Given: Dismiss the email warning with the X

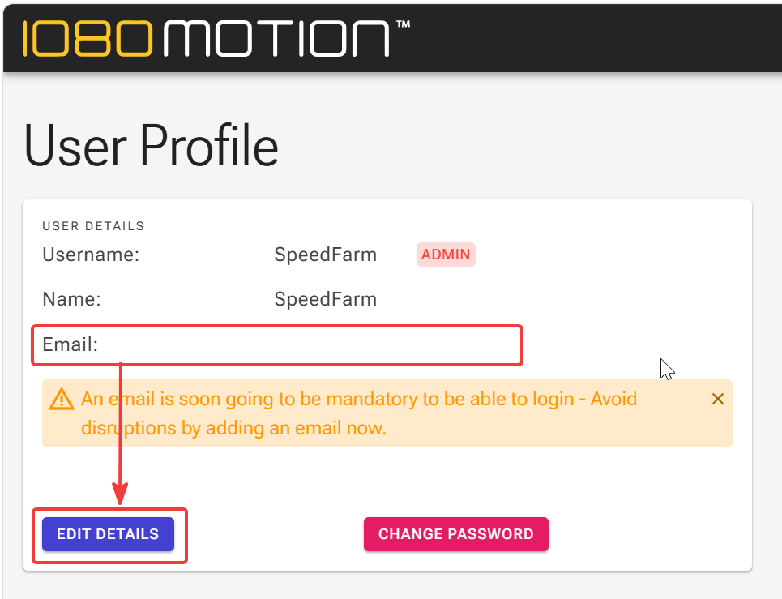Looking at the screenshot, I should pyautogui.click(x=718, y=399).
